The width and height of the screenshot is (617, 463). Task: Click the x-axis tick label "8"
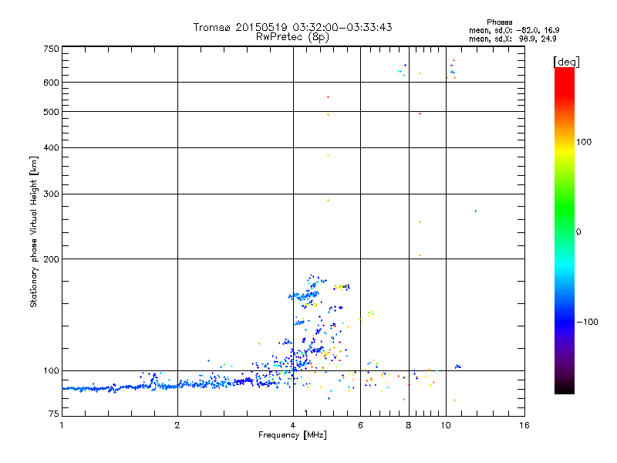point(409,425)
